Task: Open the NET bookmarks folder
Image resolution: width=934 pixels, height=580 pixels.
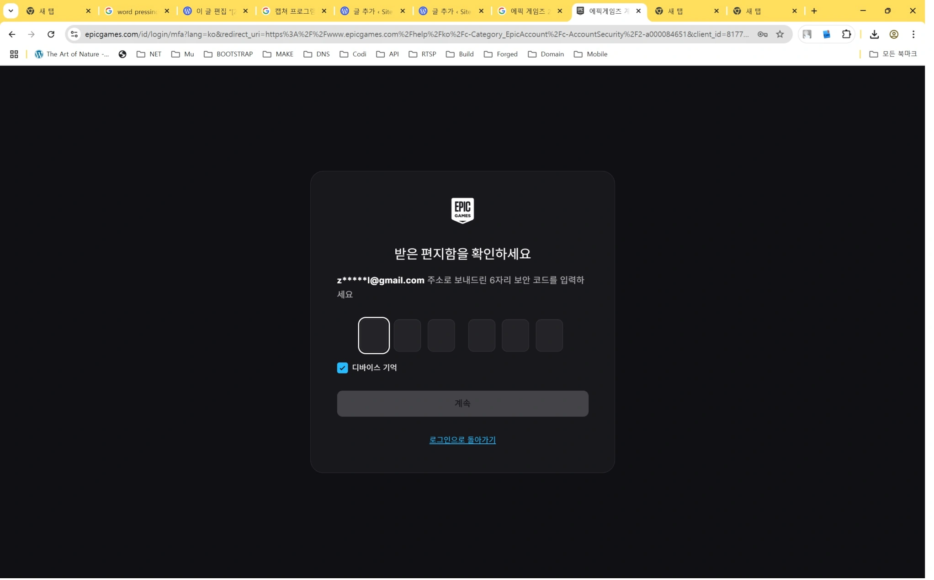Action: 149,54
